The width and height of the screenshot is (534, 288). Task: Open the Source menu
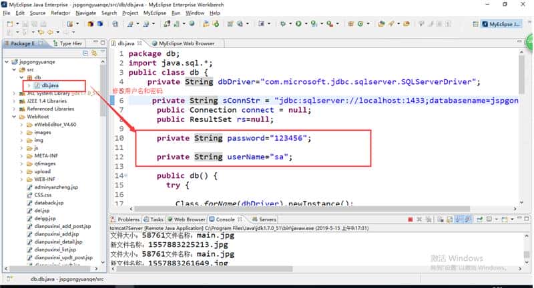37,13
